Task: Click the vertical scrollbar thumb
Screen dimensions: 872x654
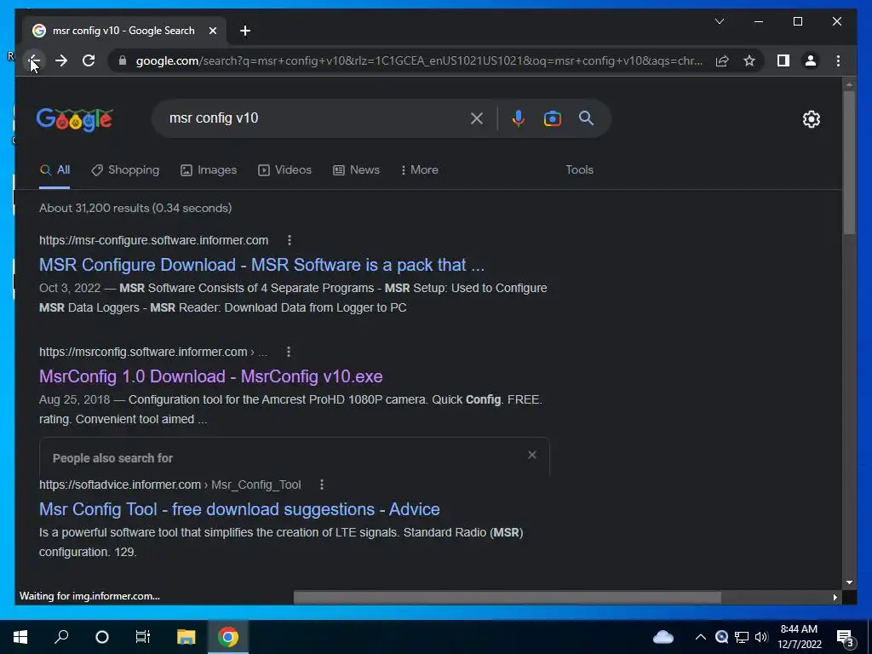Action: tap(849, 163)
